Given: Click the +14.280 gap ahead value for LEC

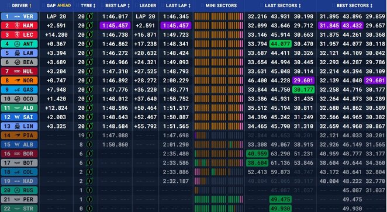Looking at the screenshot, I should click(x=56, y=35).
